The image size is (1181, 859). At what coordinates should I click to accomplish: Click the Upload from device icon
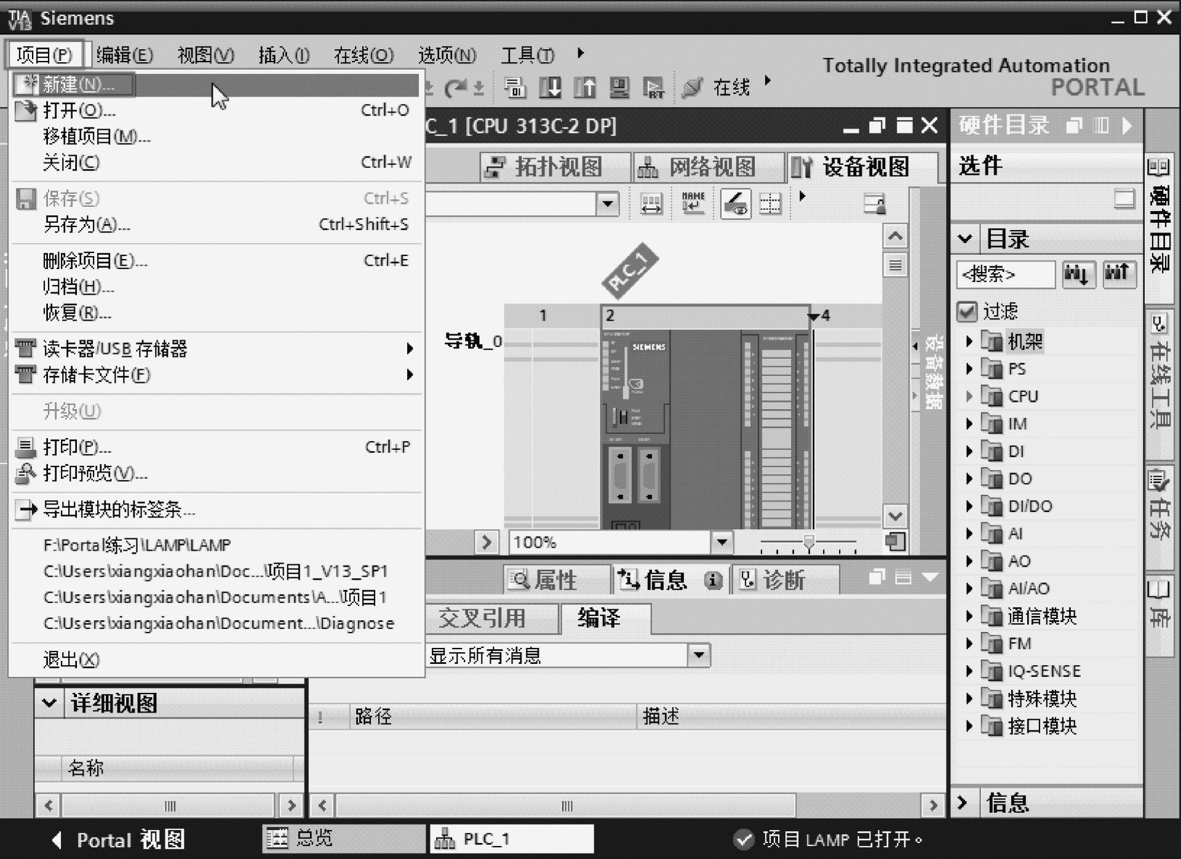tap(584, 87)
